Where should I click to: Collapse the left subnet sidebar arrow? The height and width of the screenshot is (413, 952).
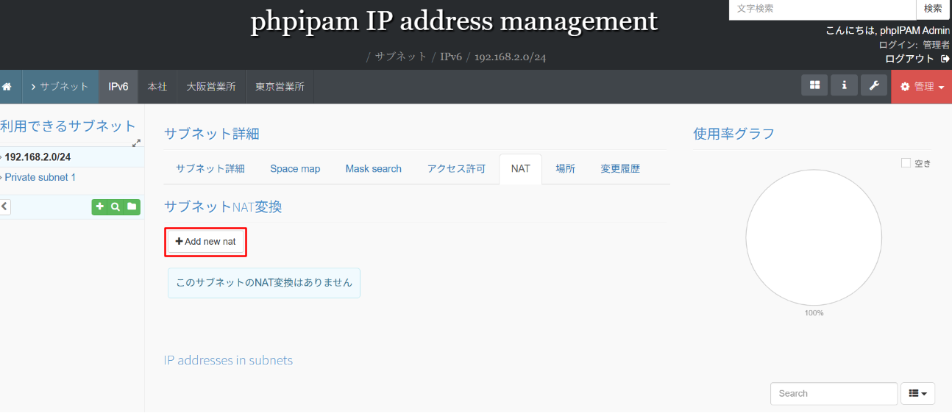tap(4, 207)
